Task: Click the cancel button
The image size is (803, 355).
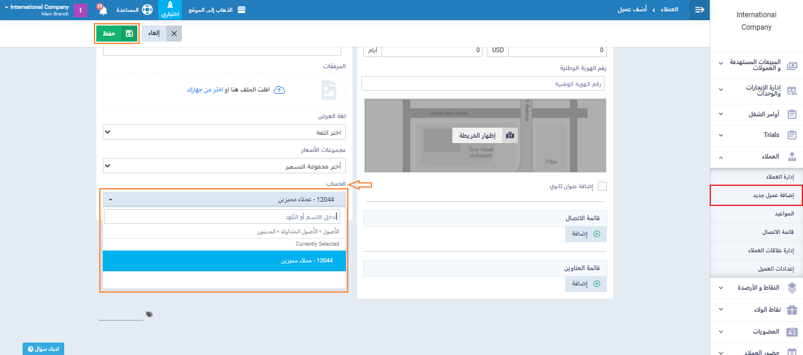Action: coord(162,34)
